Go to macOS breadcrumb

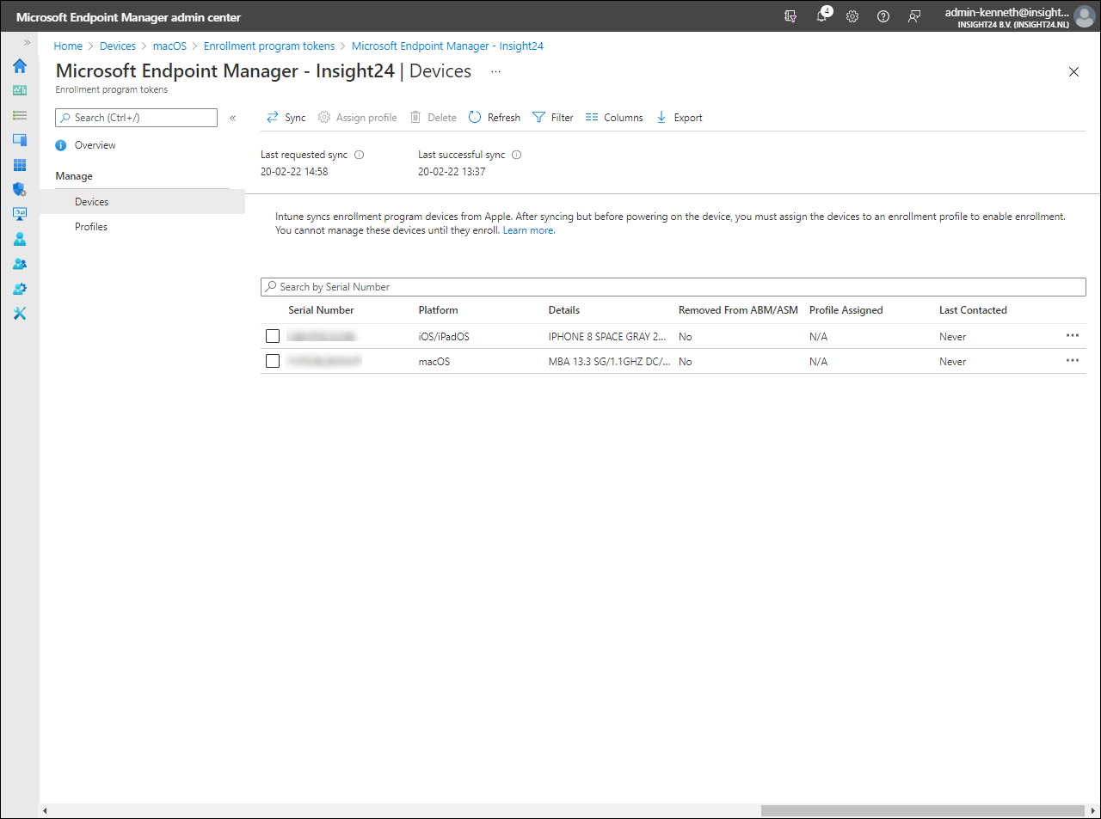pyautogui.click(x=169, y=46)
